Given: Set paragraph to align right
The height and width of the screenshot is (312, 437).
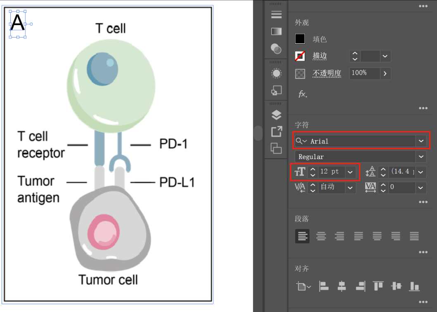Looking at the screenshot, I should [x=340, y=236].
